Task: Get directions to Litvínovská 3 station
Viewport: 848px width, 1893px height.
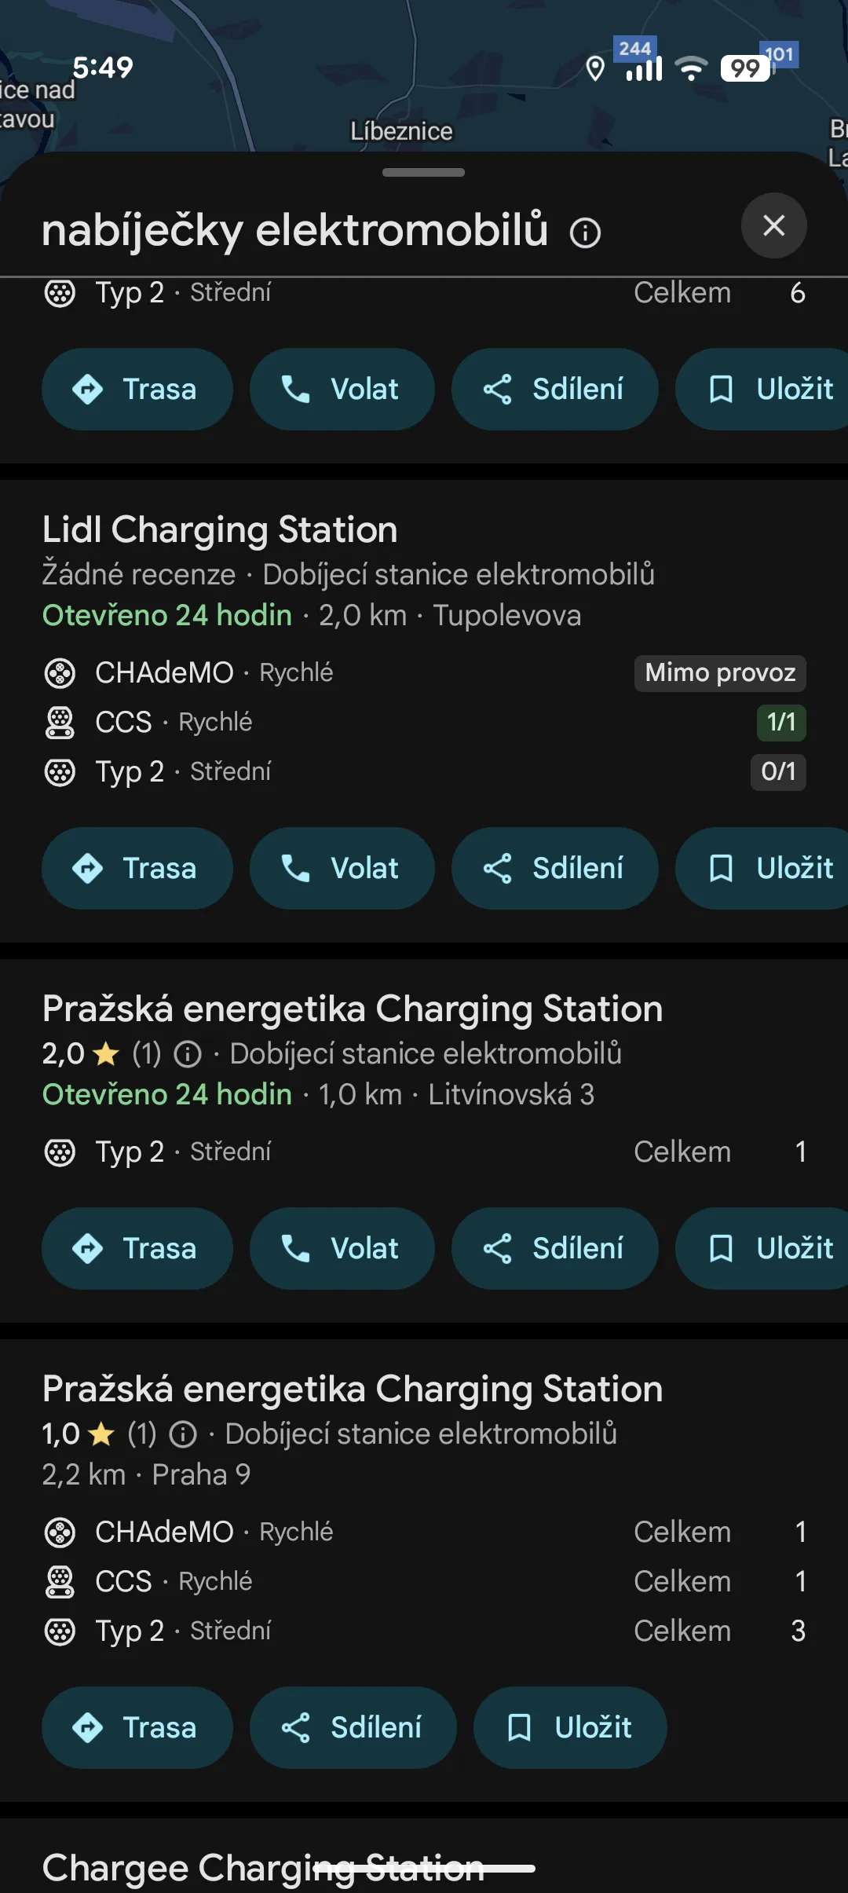Action: pos(137,1248)
